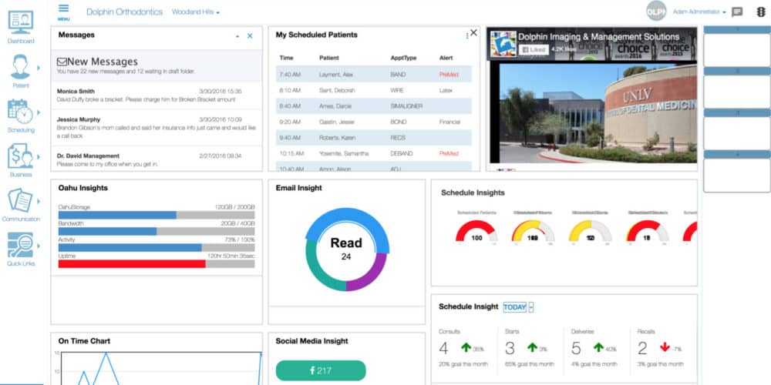Image resolution: width=771 pixels, height=385 pixels.
Task: Select the 9:20 AM Gaistin, Jessie row
Action: [x=374, y=122]
